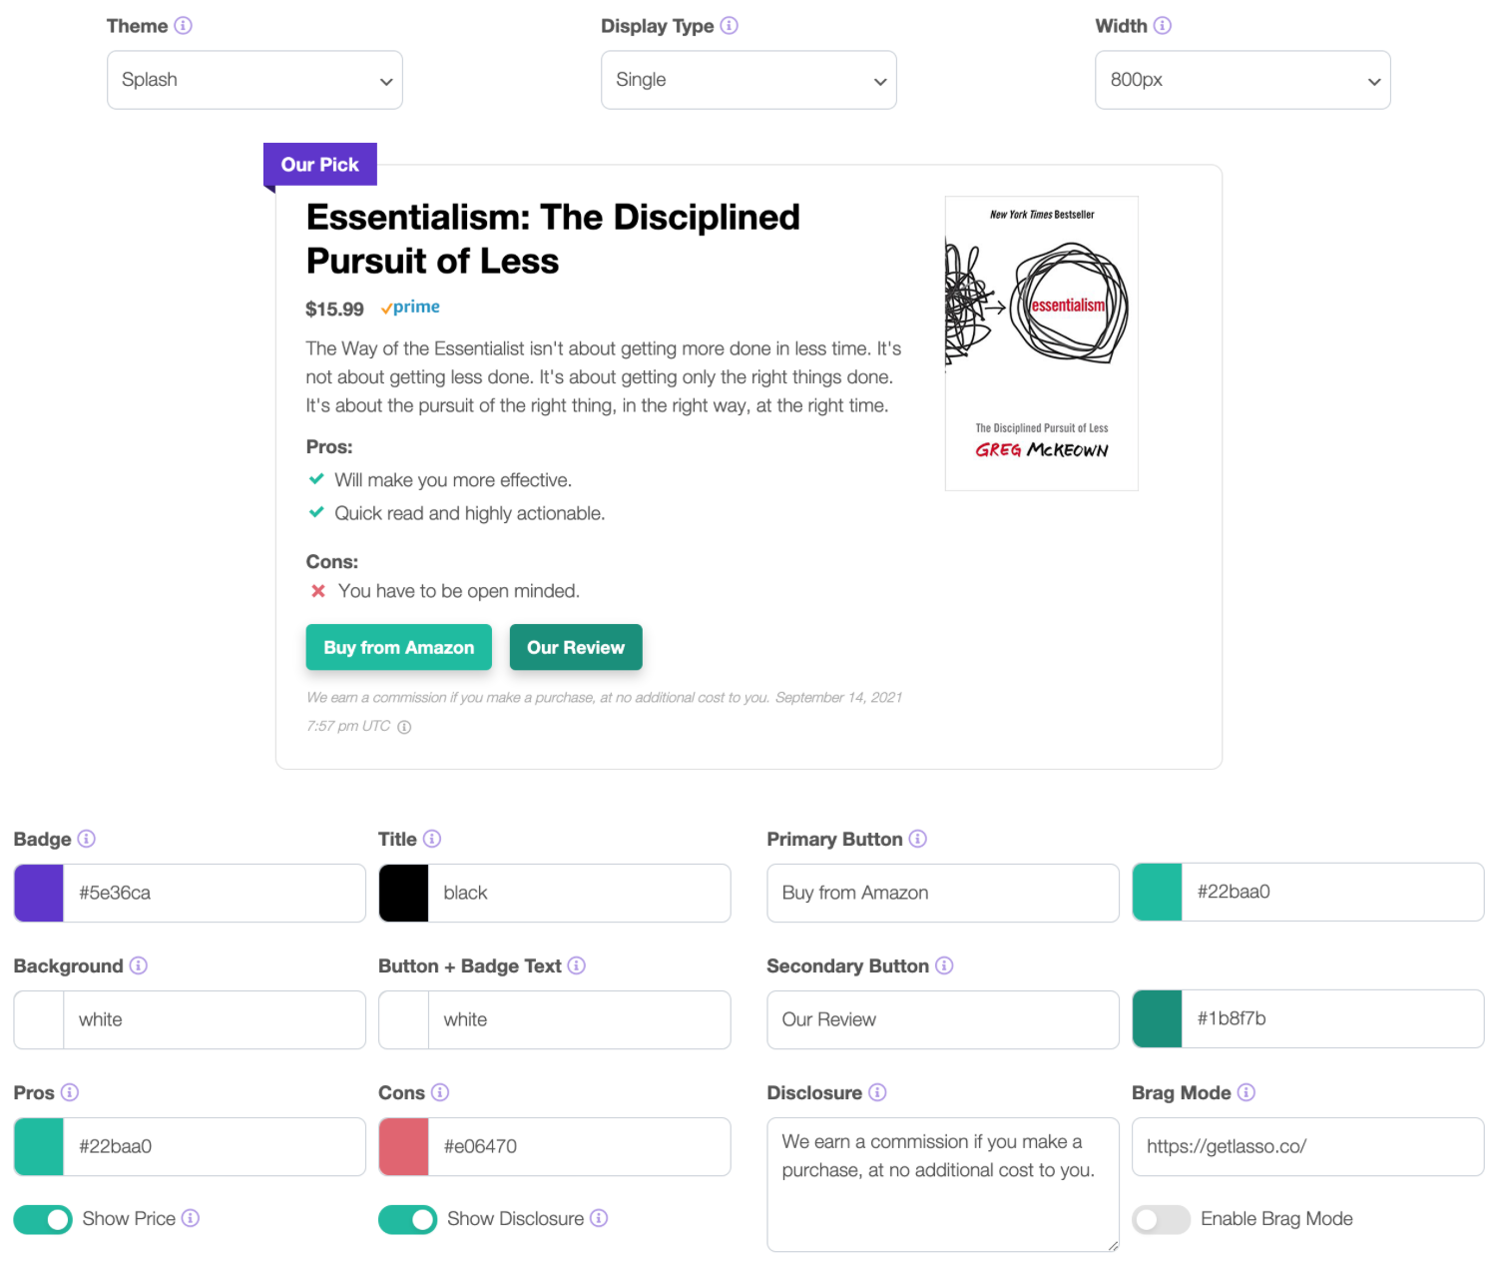Toggle the Show Price switch
The image size is (1485, 1268).
click(x=43, y=1219)
